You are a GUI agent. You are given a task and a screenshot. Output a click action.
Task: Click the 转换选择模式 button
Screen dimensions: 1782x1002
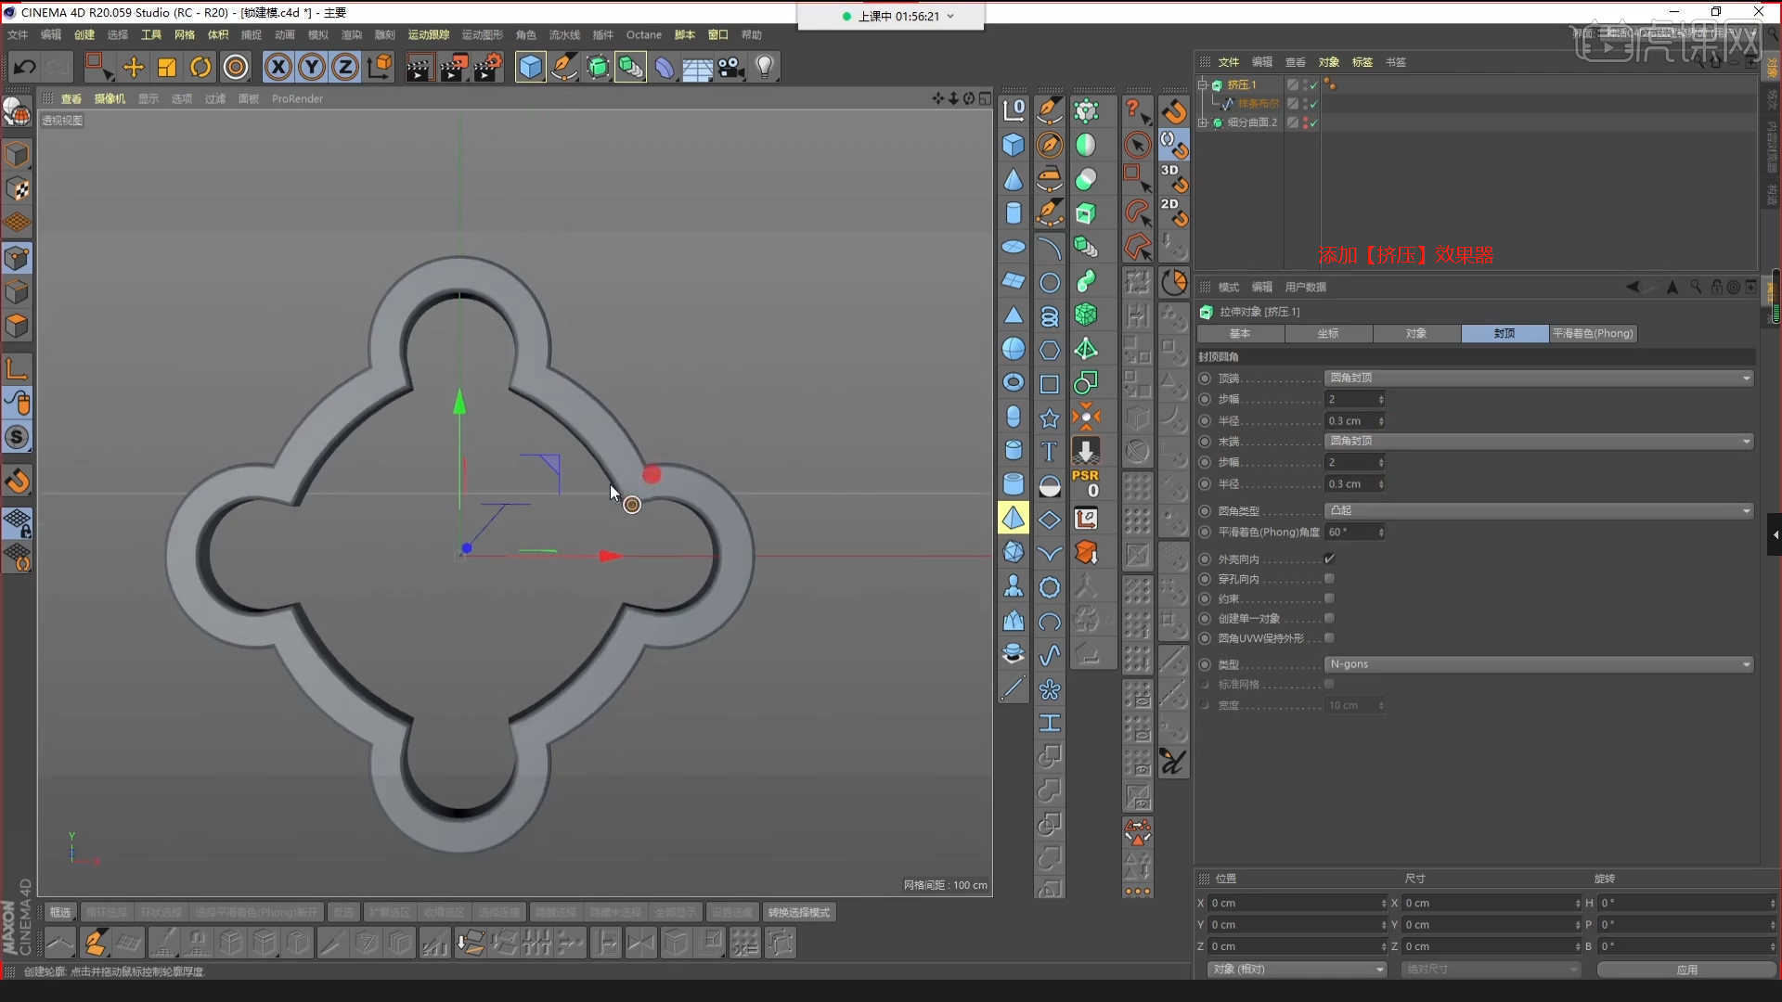[798, 912]
